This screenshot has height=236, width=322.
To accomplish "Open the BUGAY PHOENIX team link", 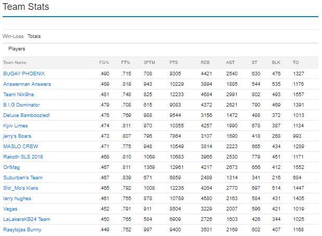I will tap(24, 74).
